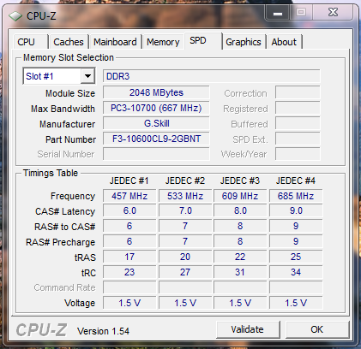This screenshot has width=361, height=349.
Task: Go to the About tab
Action: 284,42
